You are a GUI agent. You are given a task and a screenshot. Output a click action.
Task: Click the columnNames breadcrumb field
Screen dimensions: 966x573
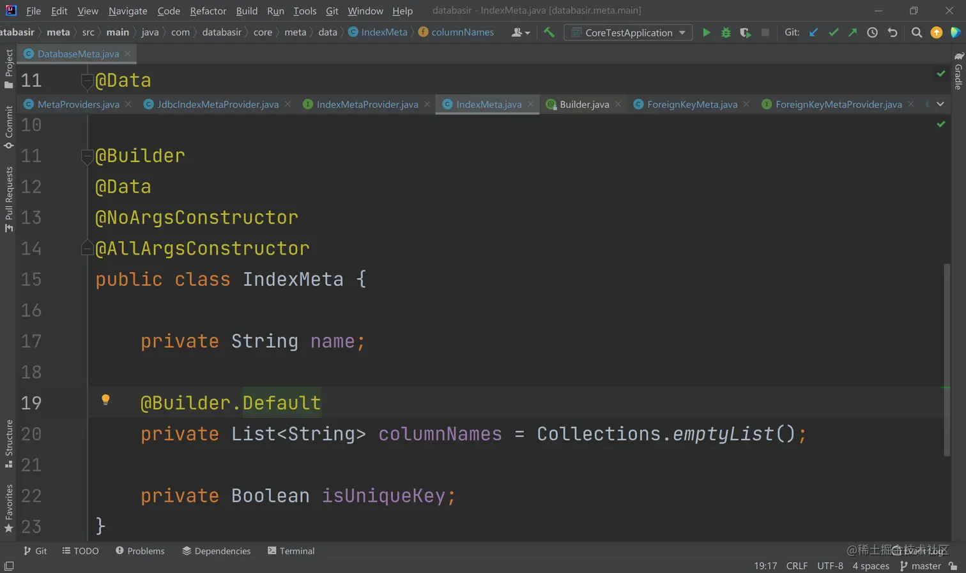456,32
